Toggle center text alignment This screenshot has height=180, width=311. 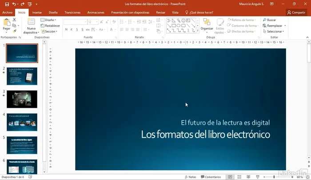click(x=127, y=29)
